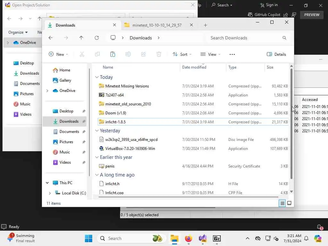Collapse This PC tree node

click(x=47, y=183)
